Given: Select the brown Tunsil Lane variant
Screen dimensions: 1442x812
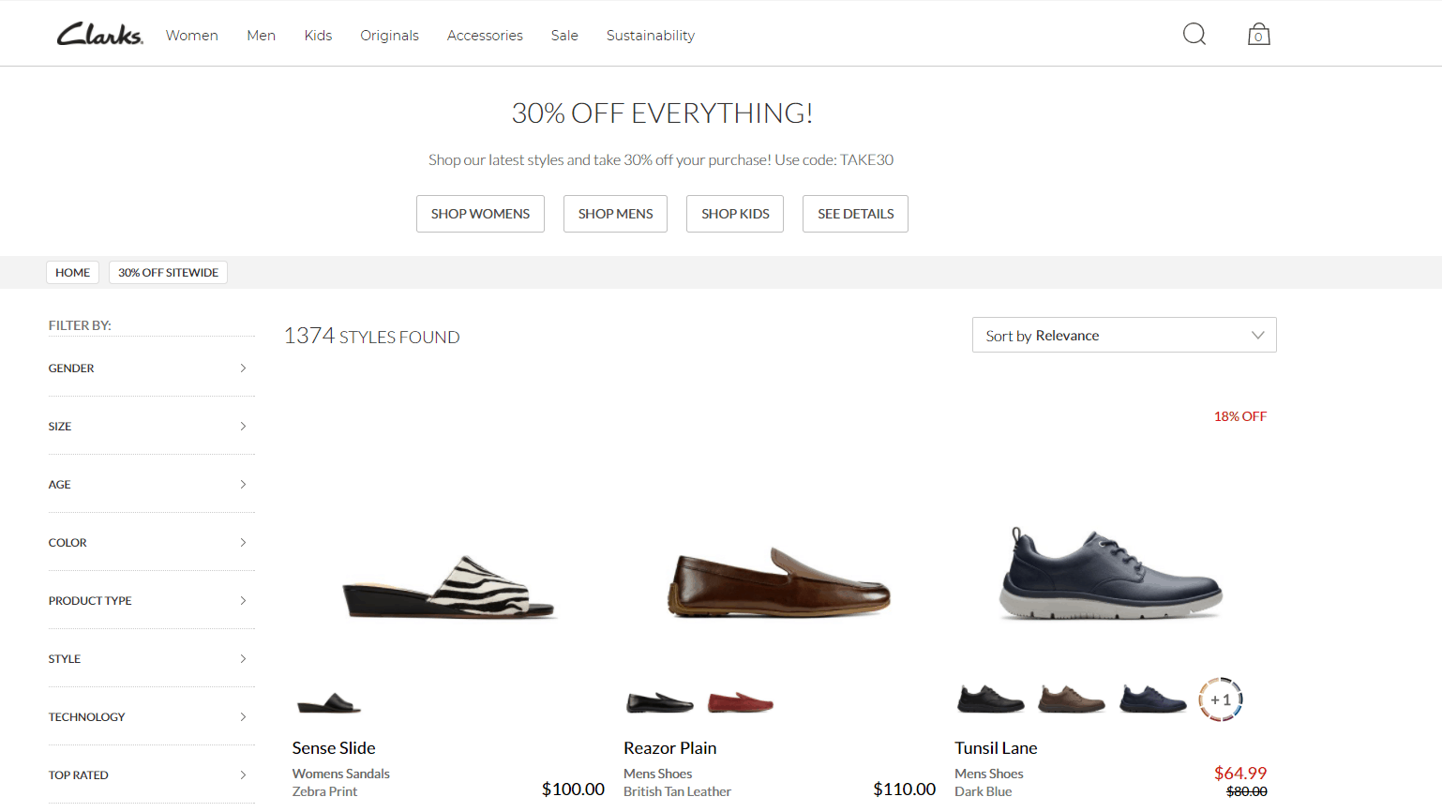Looking at the screenshot, I should 1072,699.
